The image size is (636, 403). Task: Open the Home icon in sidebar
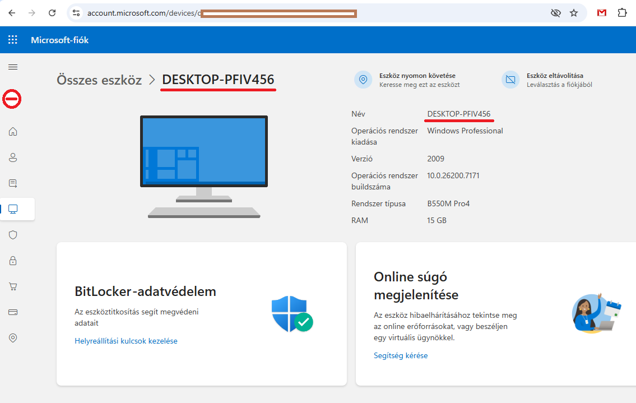click(x=13, y=132)
